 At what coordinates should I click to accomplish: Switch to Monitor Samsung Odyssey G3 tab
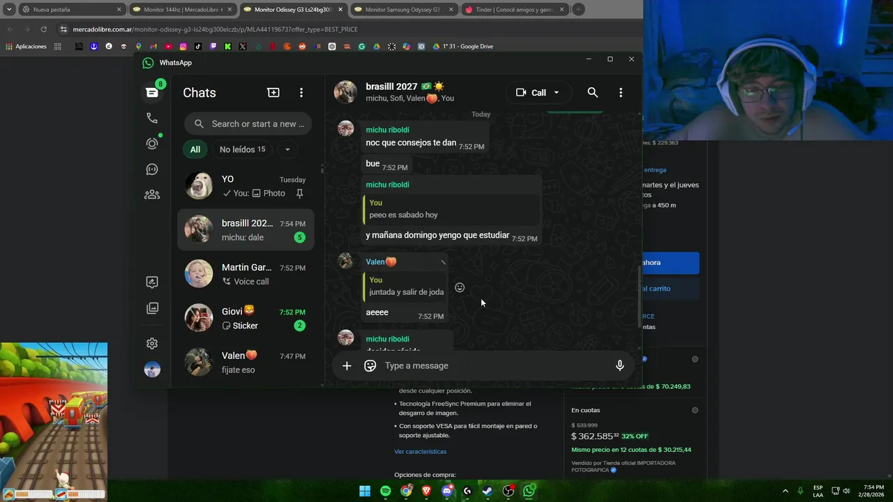403,10
